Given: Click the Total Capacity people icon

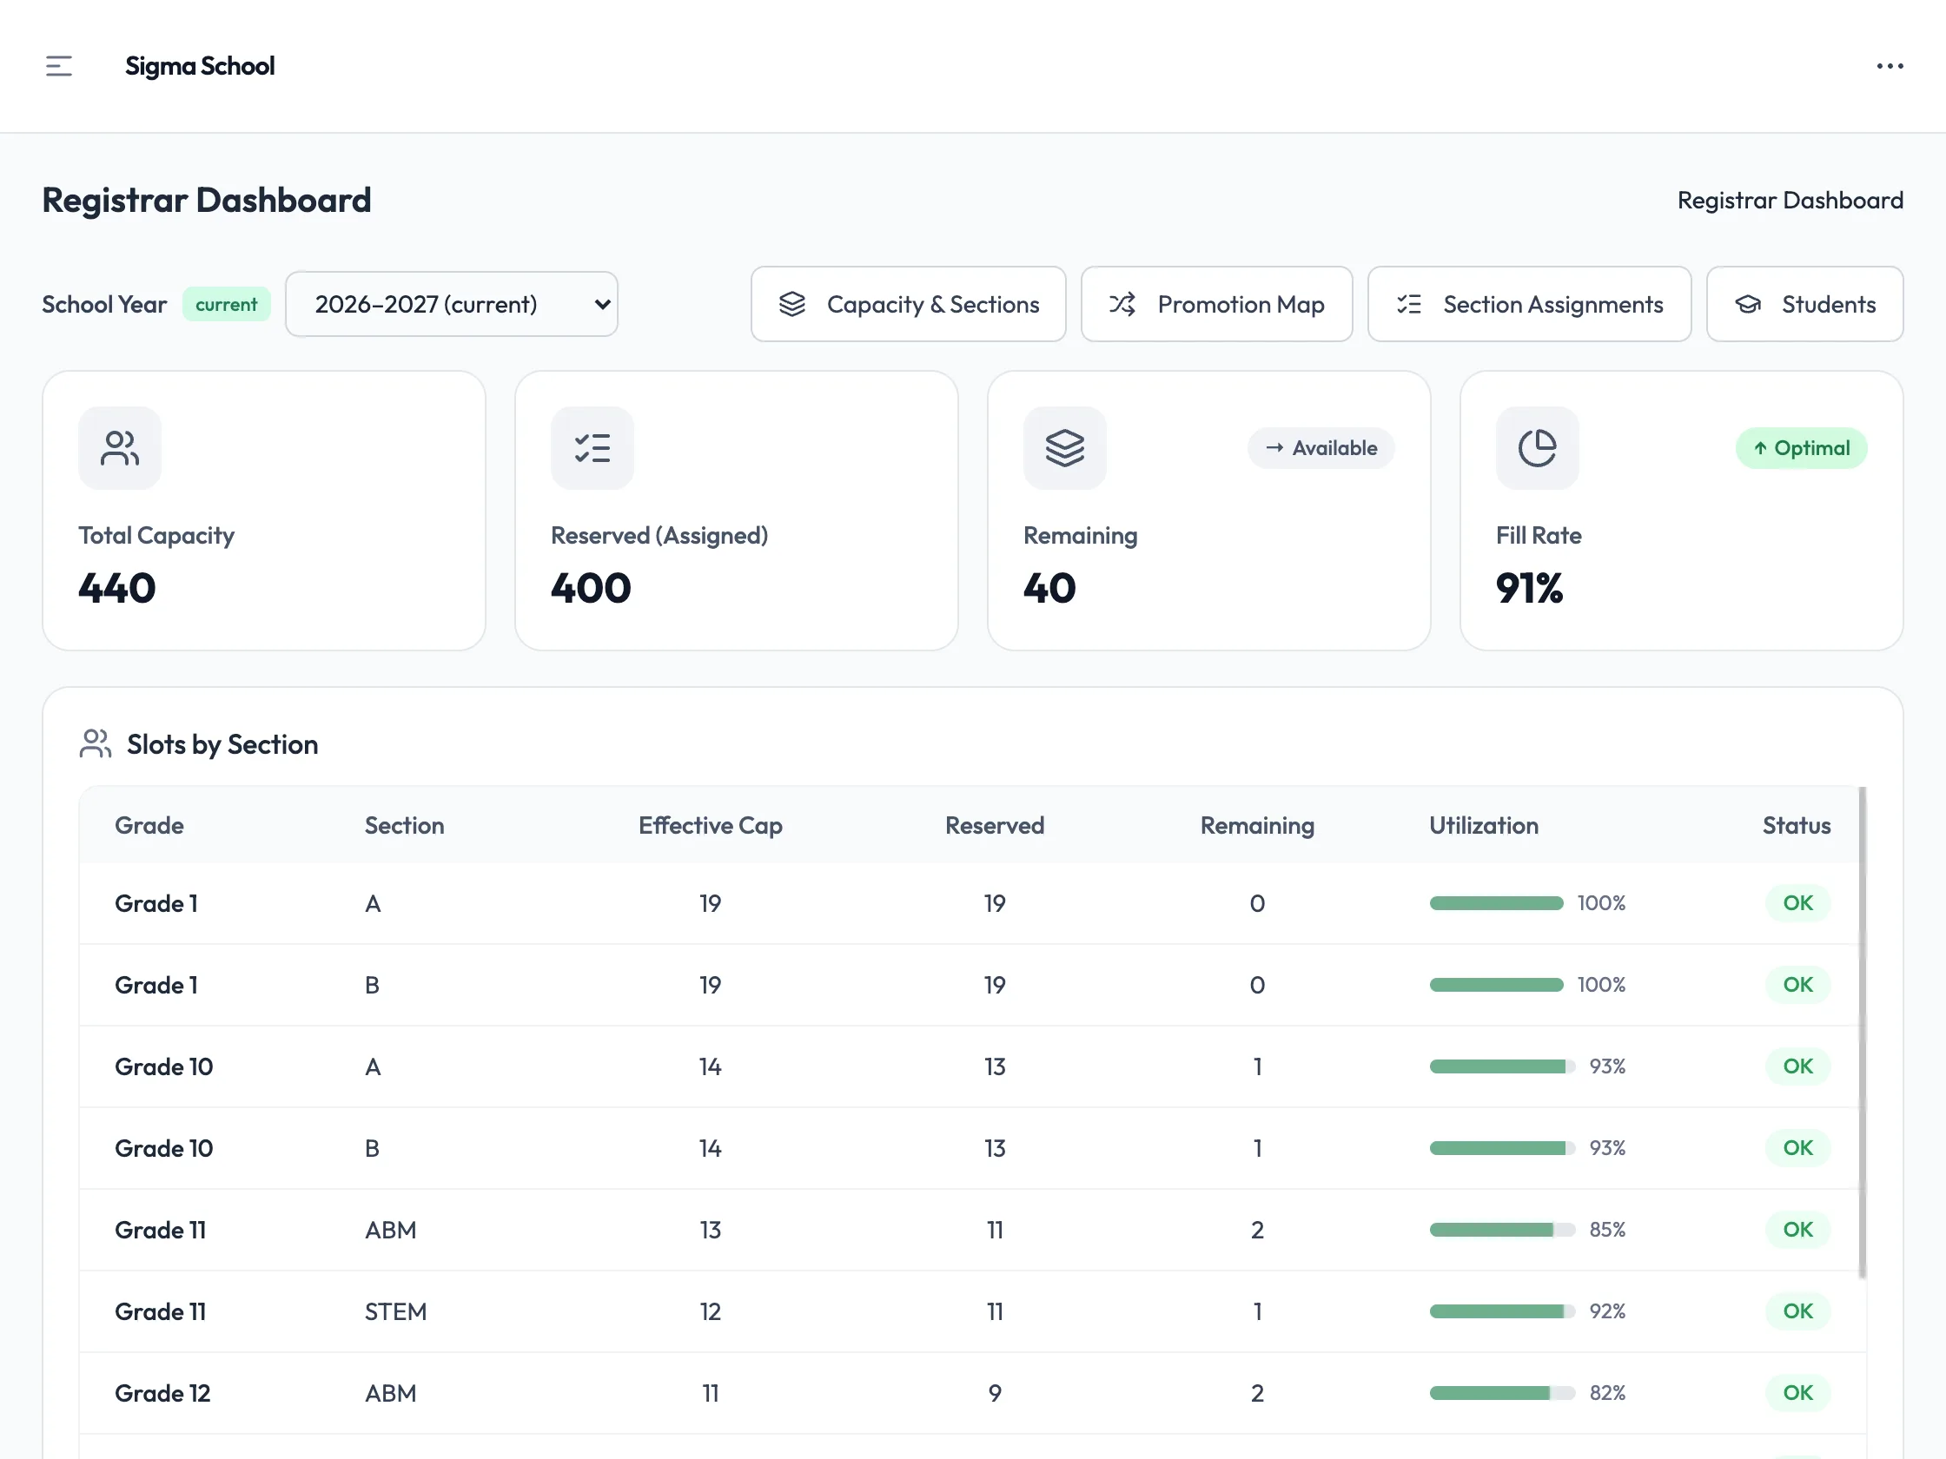Looking at the screenshot, I should (120, 447).
